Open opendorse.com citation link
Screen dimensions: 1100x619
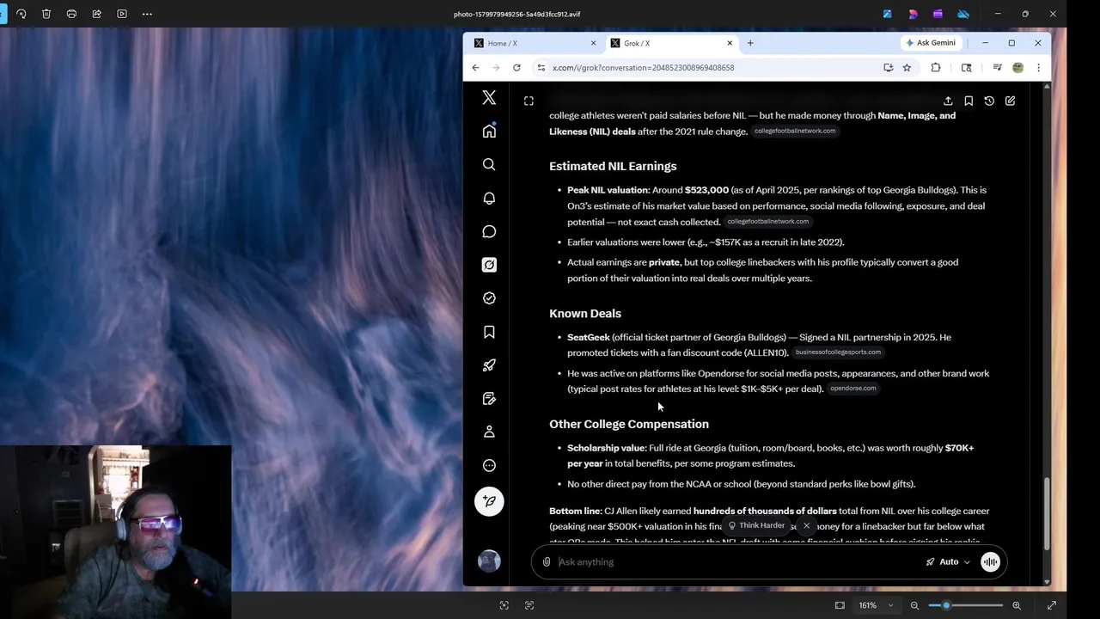tap(853, 389)
